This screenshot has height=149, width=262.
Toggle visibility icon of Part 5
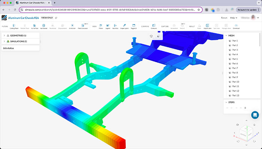coord(230,59)
